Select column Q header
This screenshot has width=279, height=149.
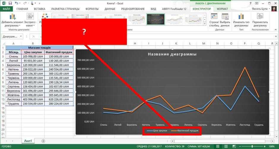click(x=258, y=43)
